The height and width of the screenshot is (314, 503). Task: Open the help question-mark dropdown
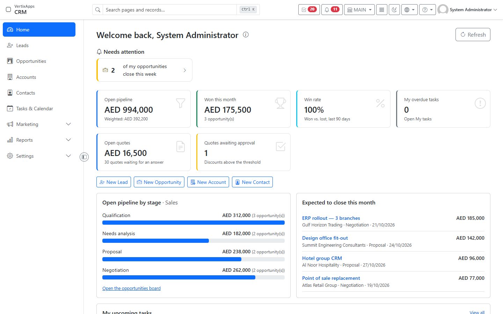coord(428,10)
